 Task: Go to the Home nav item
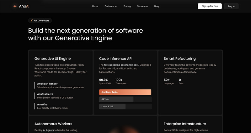point(95,6)
